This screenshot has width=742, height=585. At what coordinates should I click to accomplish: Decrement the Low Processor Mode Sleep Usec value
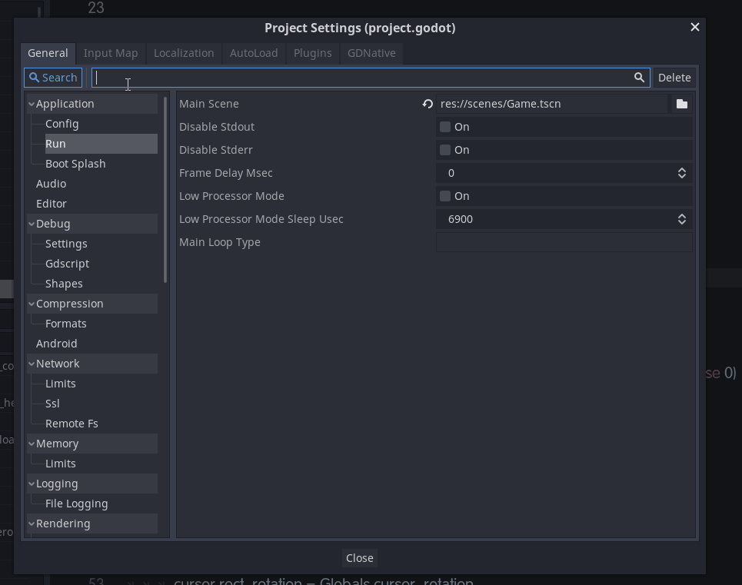click(682, 222)
